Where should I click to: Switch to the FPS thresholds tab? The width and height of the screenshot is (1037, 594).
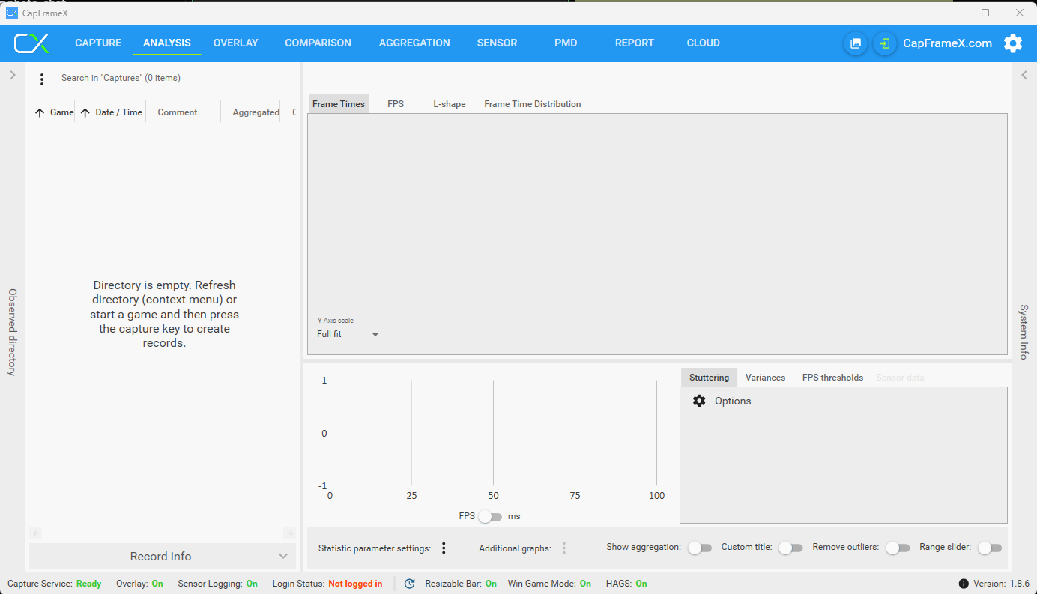[832, 378]
